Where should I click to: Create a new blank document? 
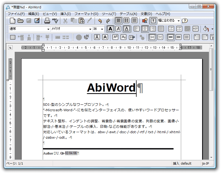(12, 21)
